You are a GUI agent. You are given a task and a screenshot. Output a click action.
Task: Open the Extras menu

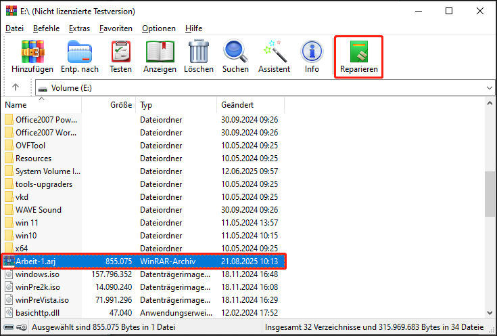pos(79,28)
